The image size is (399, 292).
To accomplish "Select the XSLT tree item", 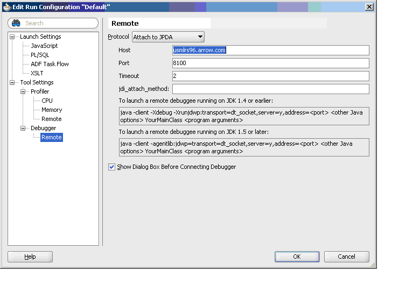I will (37, 73).
